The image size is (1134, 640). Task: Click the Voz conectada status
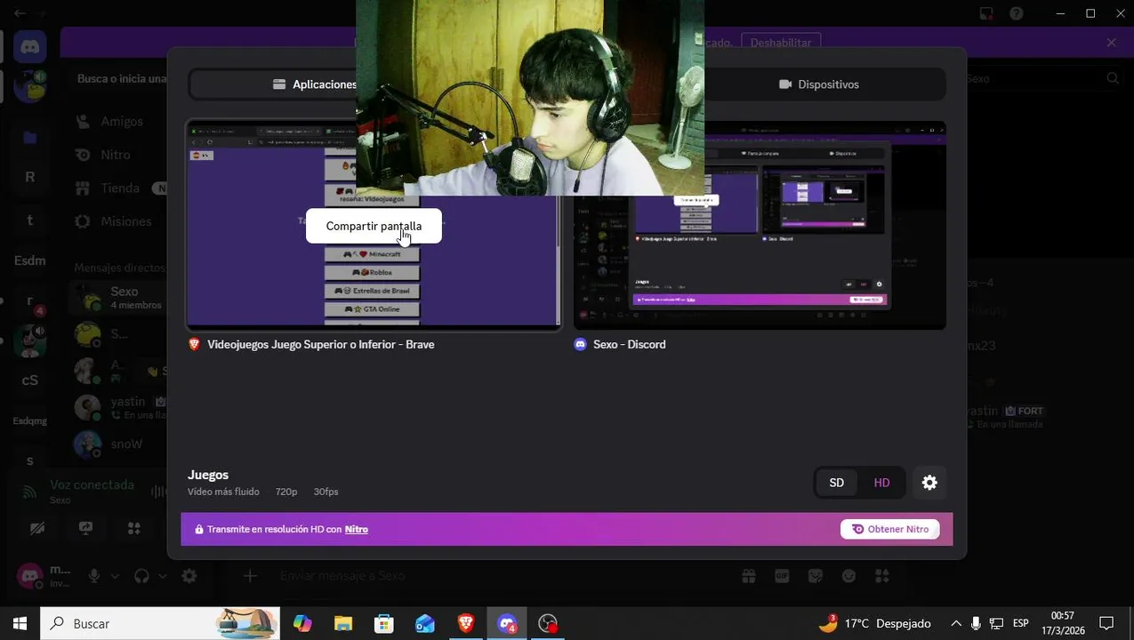point(92,484)
